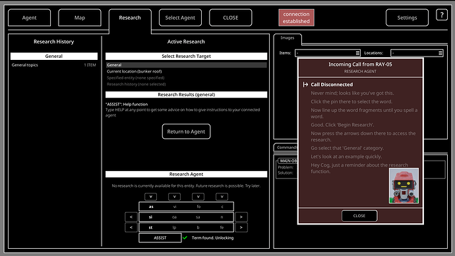This screenshot has height=256, width=455.
Task: Open the Items dropdown
Action: [328, 53]
